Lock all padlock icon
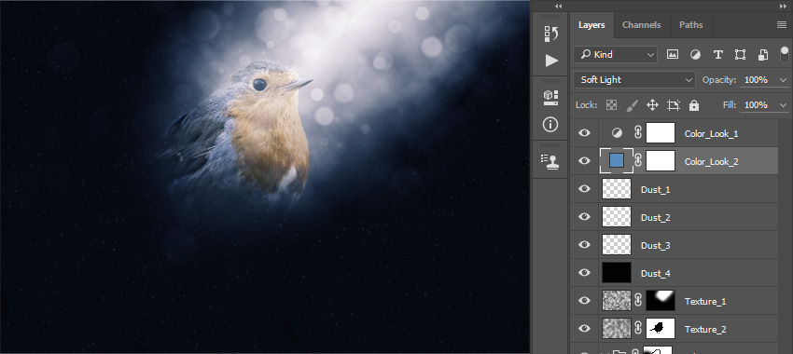Image resolution: width=793 pixels, height=354 pixels. (694, 105)
